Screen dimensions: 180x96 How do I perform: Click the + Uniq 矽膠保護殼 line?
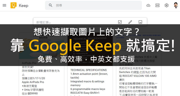tap(33, 90)
